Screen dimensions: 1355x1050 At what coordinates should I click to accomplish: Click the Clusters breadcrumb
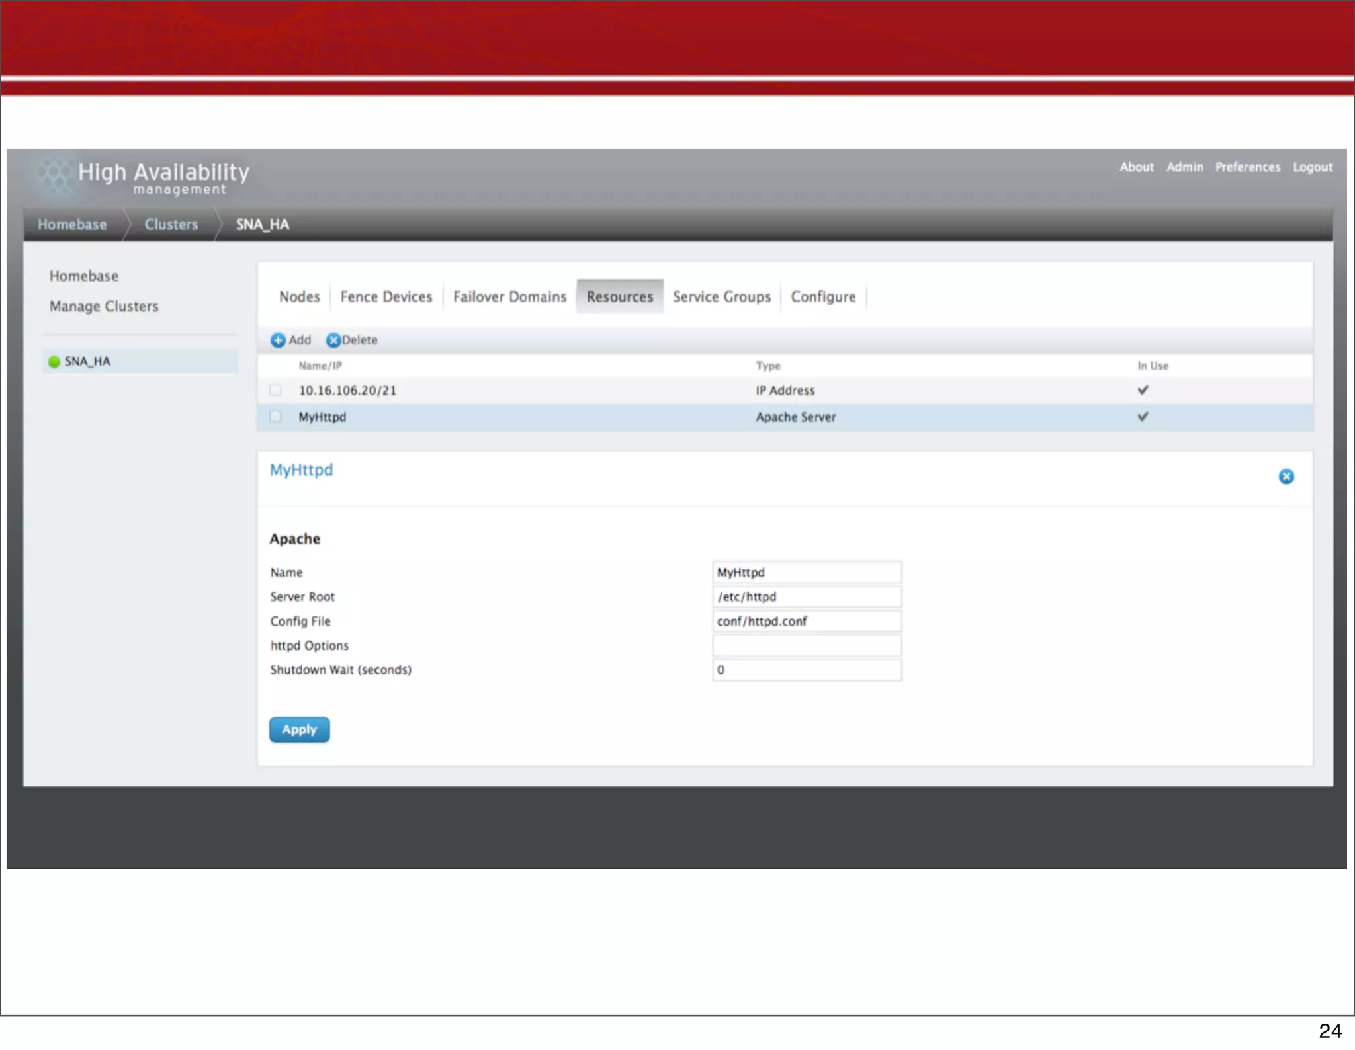[x=171, y=225]
